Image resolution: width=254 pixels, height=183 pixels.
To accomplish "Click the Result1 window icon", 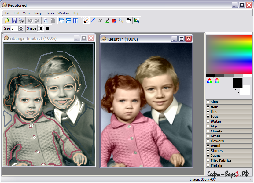I will click(104, 39).
